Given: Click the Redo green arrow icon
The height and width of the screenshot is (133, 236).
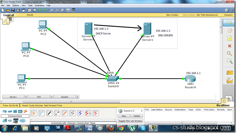Looking at the screenshot, I should (x=45, y=10).
